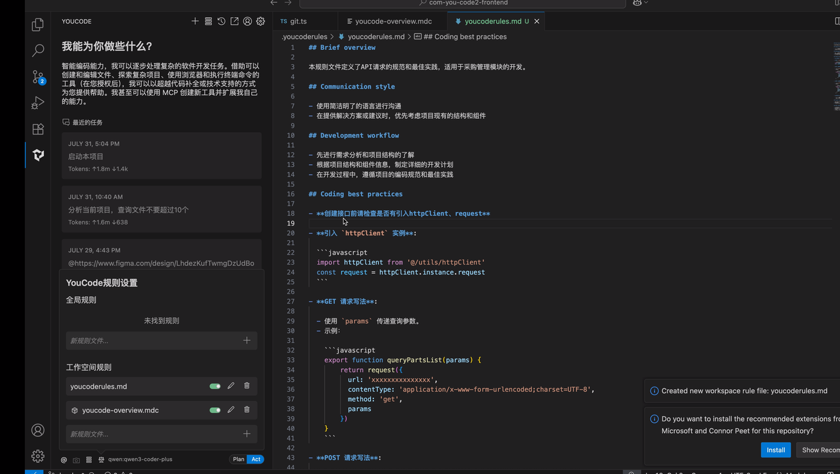Disable the youcode-overview.mdc rule switch
Image resolution: width=840 pixels, height=474 pixels.
[215, 410]
